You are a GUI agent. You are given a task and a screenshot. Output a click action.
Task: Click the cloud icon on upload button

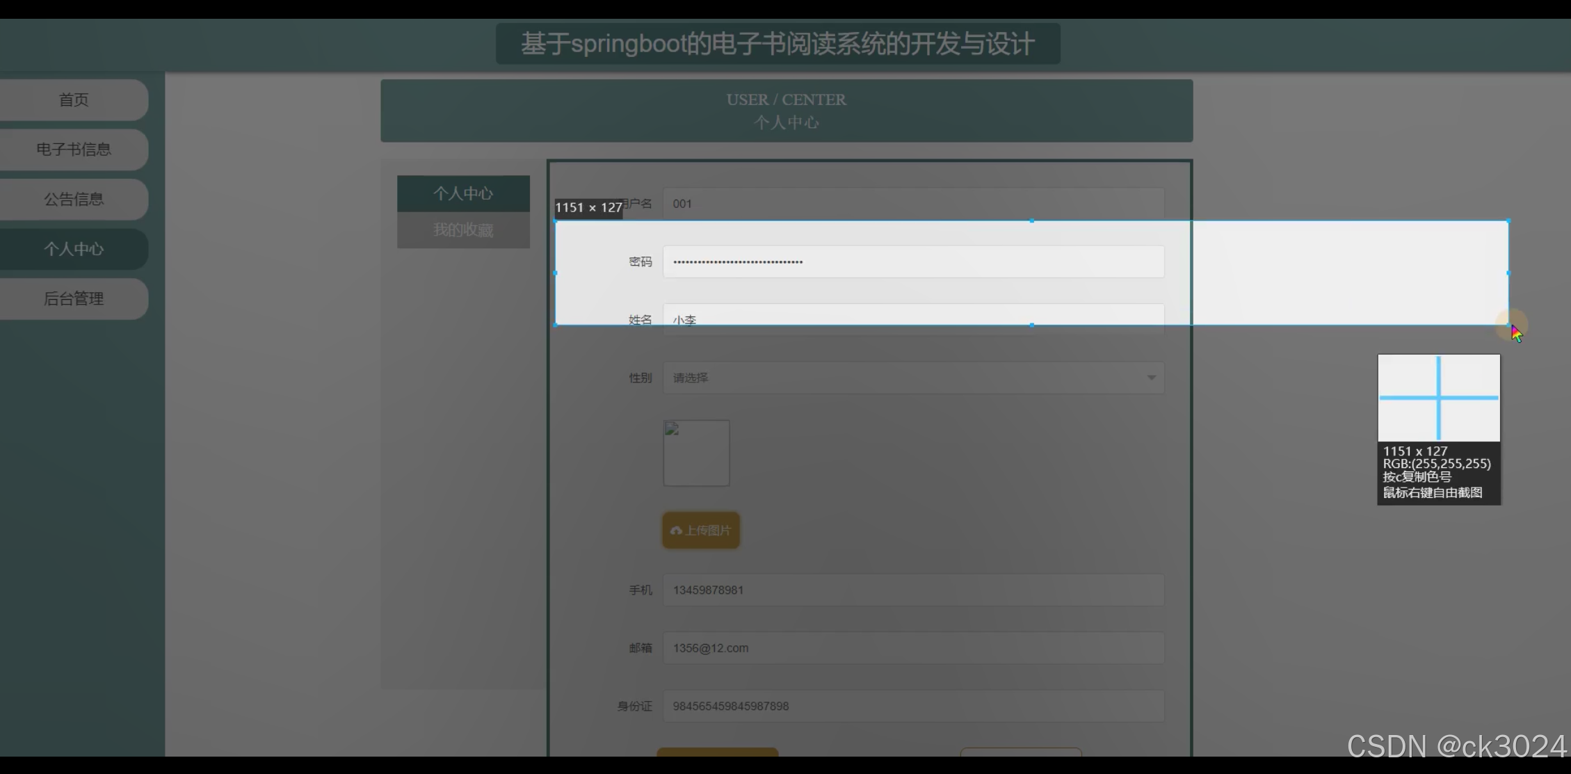675,531
